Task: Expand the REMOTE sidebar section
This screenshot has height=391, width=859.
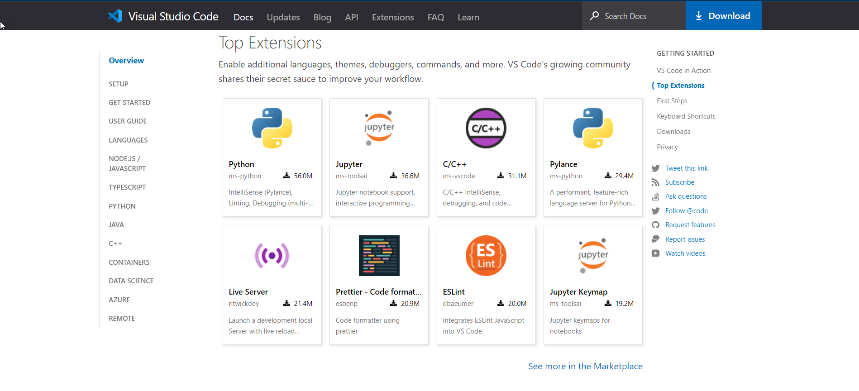Action: pyautogui.click(x=122, y=318)
